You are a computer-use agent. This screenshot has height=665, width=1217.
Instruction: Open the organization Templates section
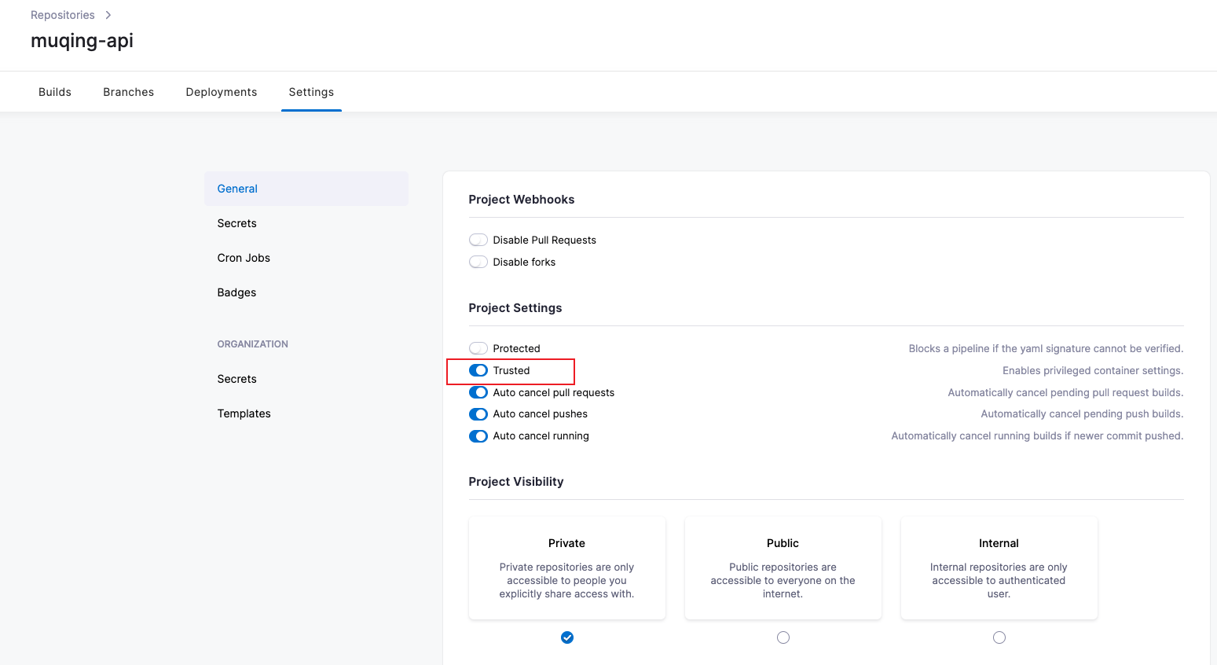tap(244, 413)
